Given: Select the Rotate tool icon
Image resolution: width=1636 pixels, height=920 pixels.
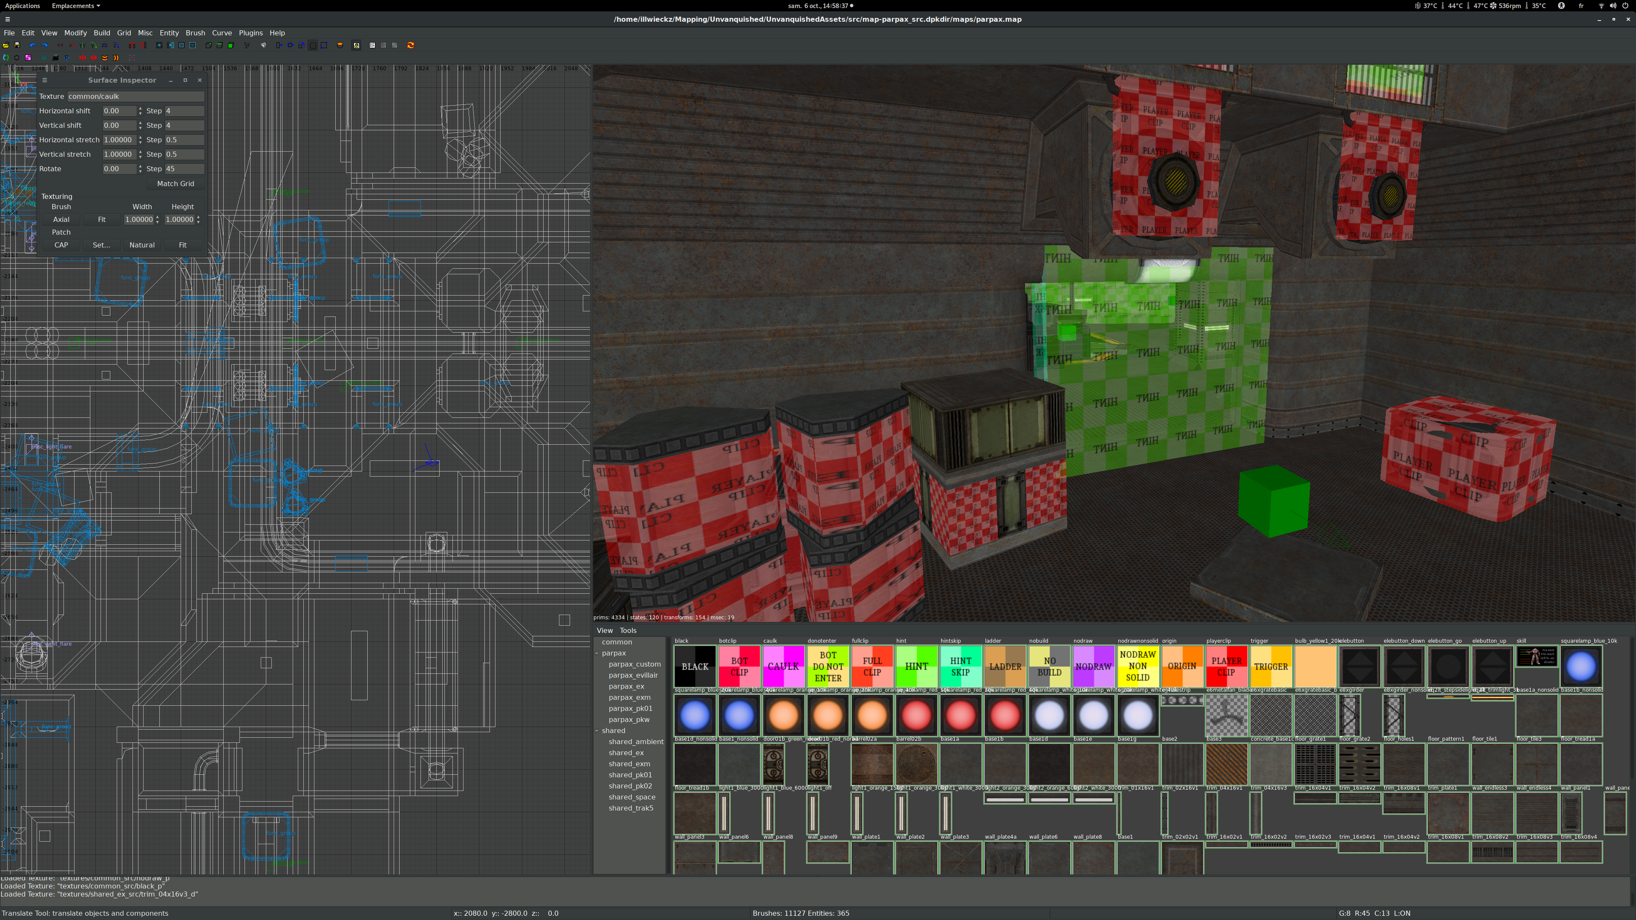Looking at the screenshot, I should [291, 45].
